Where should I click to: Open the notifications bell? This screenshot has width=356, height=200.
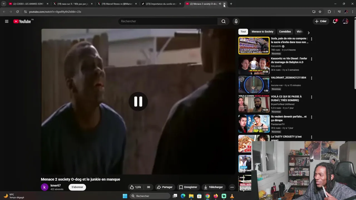[x=335, y=21]
